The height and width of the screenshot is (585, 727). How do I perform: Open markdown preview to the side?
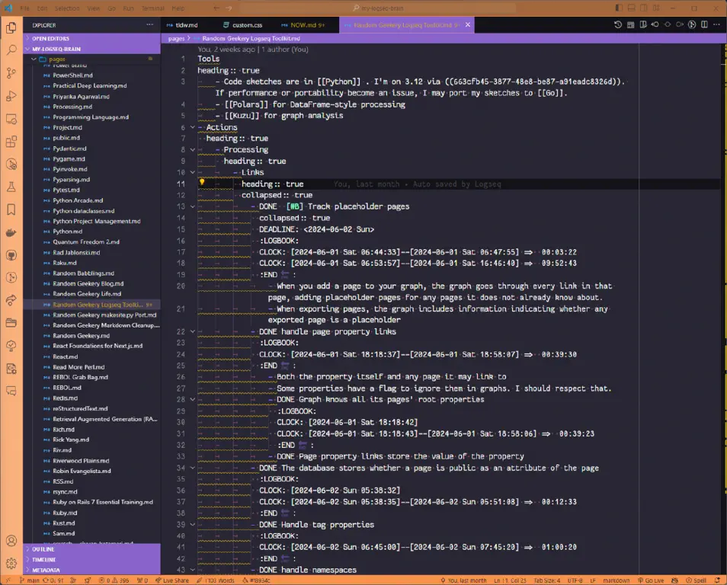point(643,24)
